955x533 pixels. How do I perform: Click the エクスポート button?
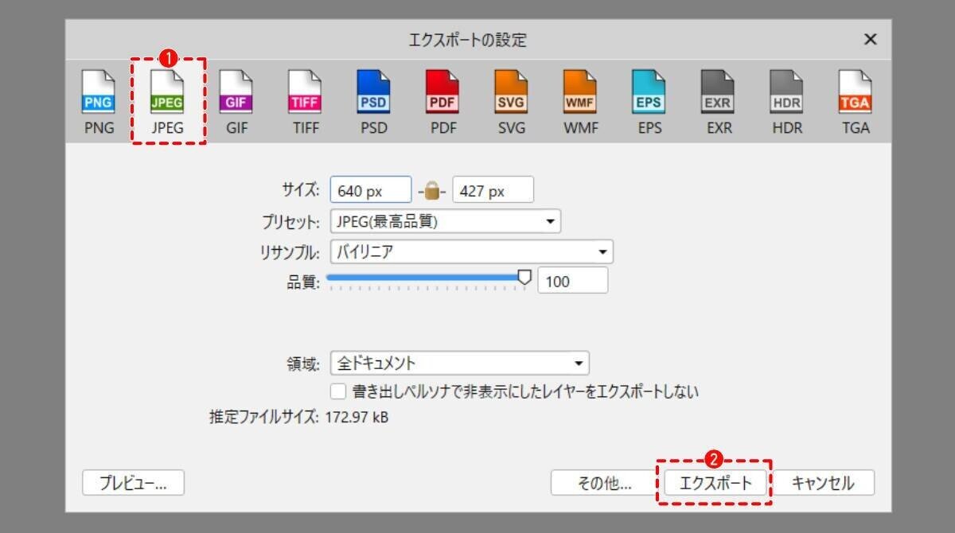click(715, 482)
